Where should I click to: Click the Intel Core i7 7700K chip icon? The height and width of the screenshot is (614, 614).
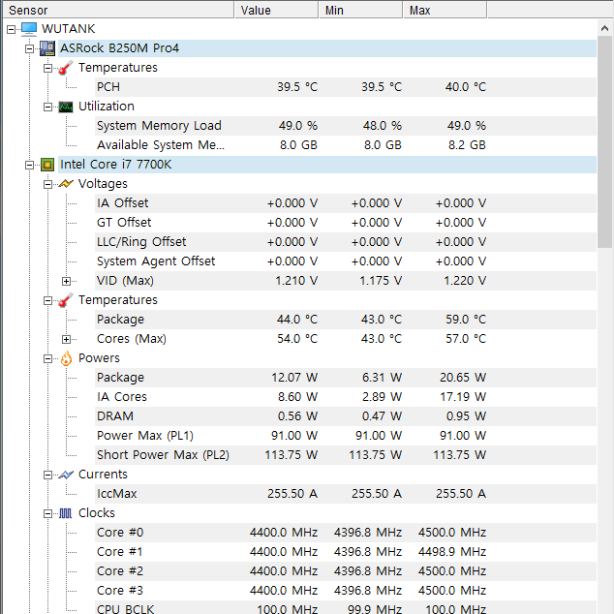(x=47, y=165)
